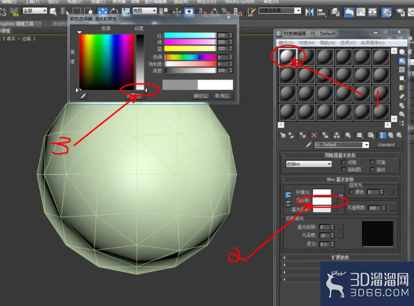The height and width of the screenshot is (306, 414).
Task: Toggle the Percent Snap icon
Action: point(225,11)
